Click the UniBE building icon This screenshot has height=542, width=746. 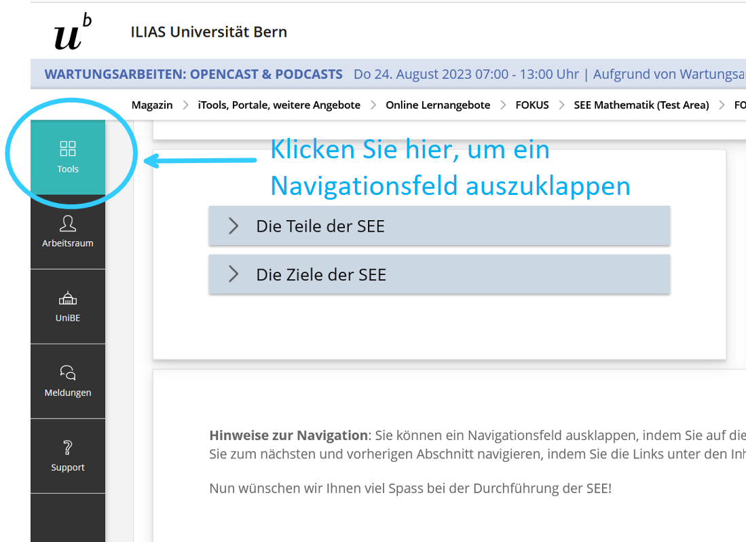pos(68,298)
